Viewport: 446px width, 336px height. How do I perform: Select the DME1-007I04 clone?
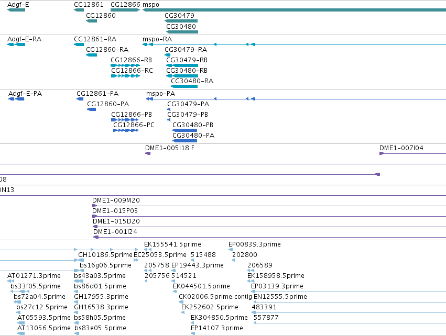click(x=413, y=153)
